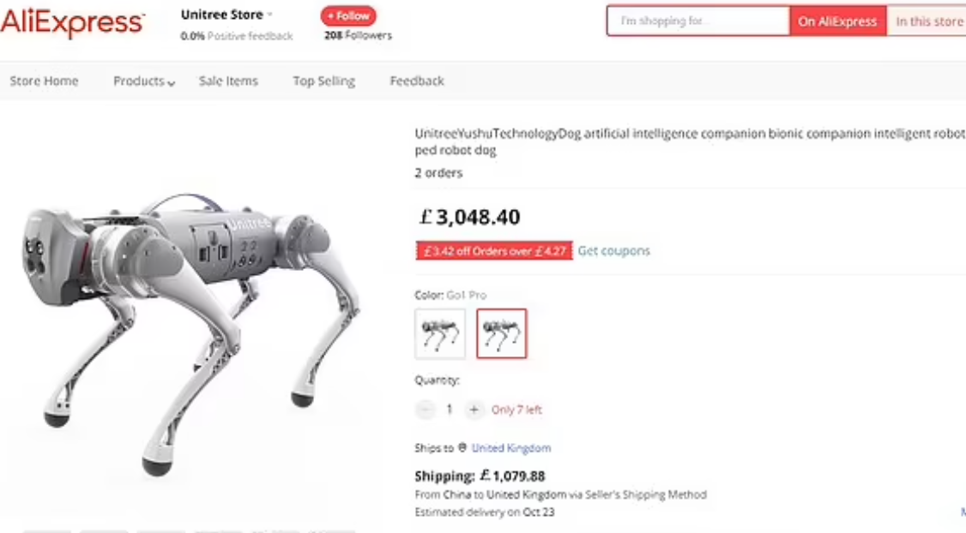
Task: Search On AliExpress button
Action: (838, 21)
